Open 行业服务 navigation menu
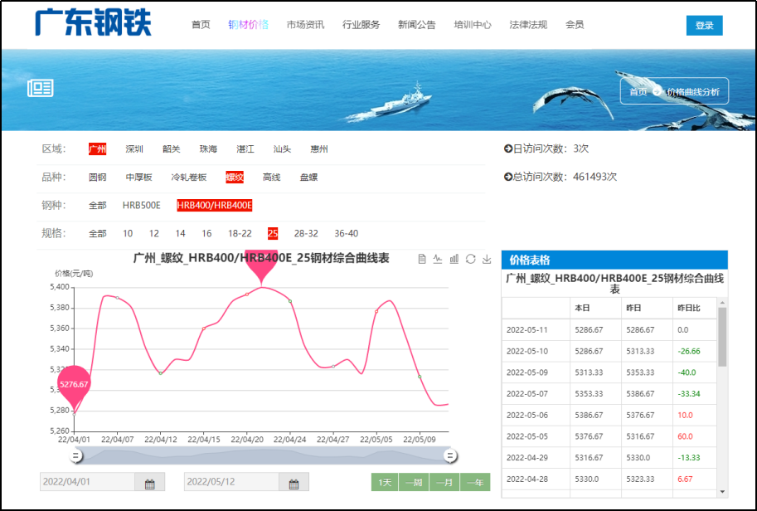This screenshot has width=757, height=511. [362, 25]
